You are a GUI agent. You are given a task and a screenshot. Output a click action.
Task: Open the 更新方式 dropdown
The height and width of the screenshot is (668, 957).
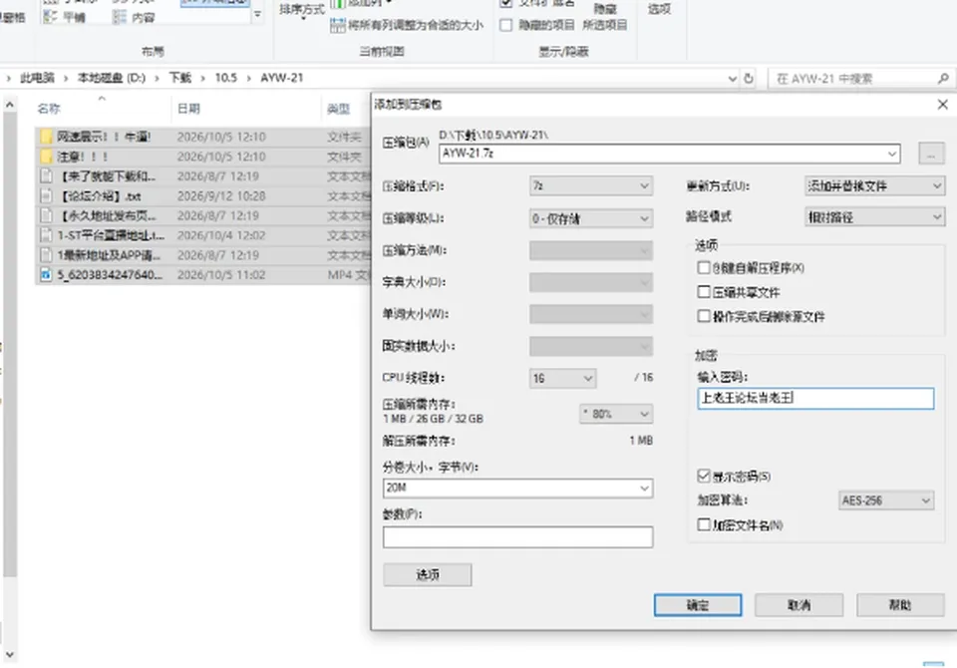pyautogui.click(x=874, y=185)
